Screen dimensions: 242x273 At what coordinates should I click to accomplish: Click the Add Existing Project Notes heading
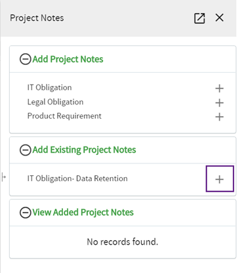[84, 150]
